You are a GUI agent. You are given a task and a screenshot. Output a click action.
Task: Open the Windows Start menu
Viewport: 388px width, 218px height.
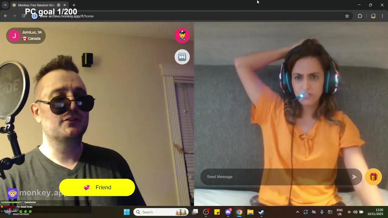click(x=127, y=212)
